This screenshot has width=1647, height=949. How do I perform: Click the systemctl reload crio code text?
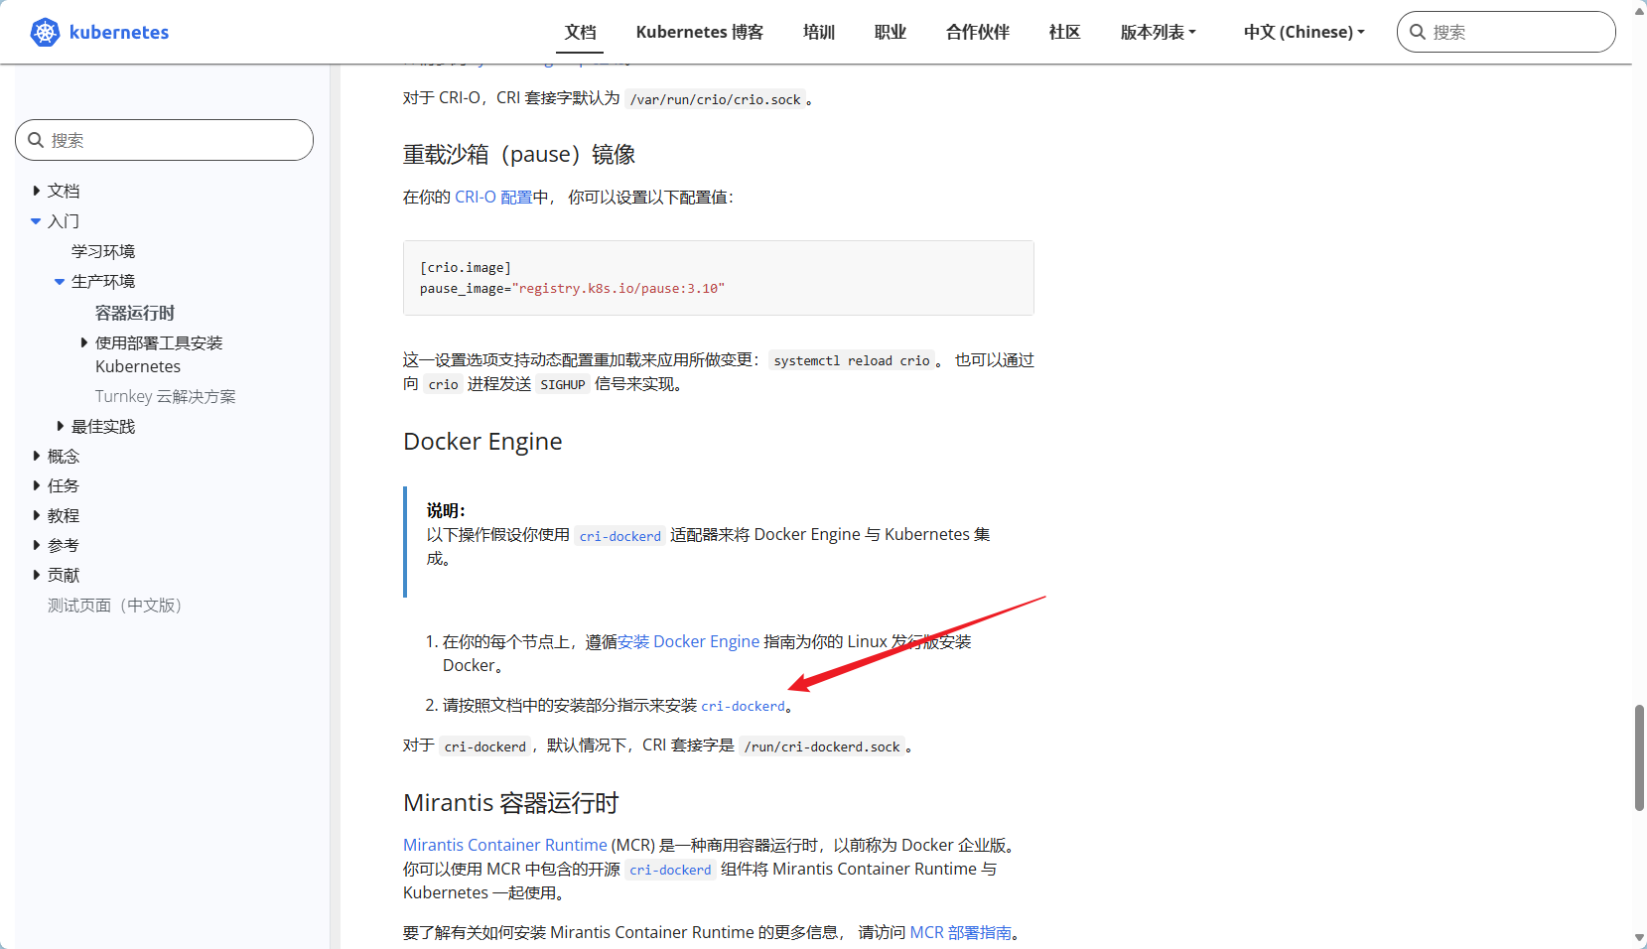(852, 360)
